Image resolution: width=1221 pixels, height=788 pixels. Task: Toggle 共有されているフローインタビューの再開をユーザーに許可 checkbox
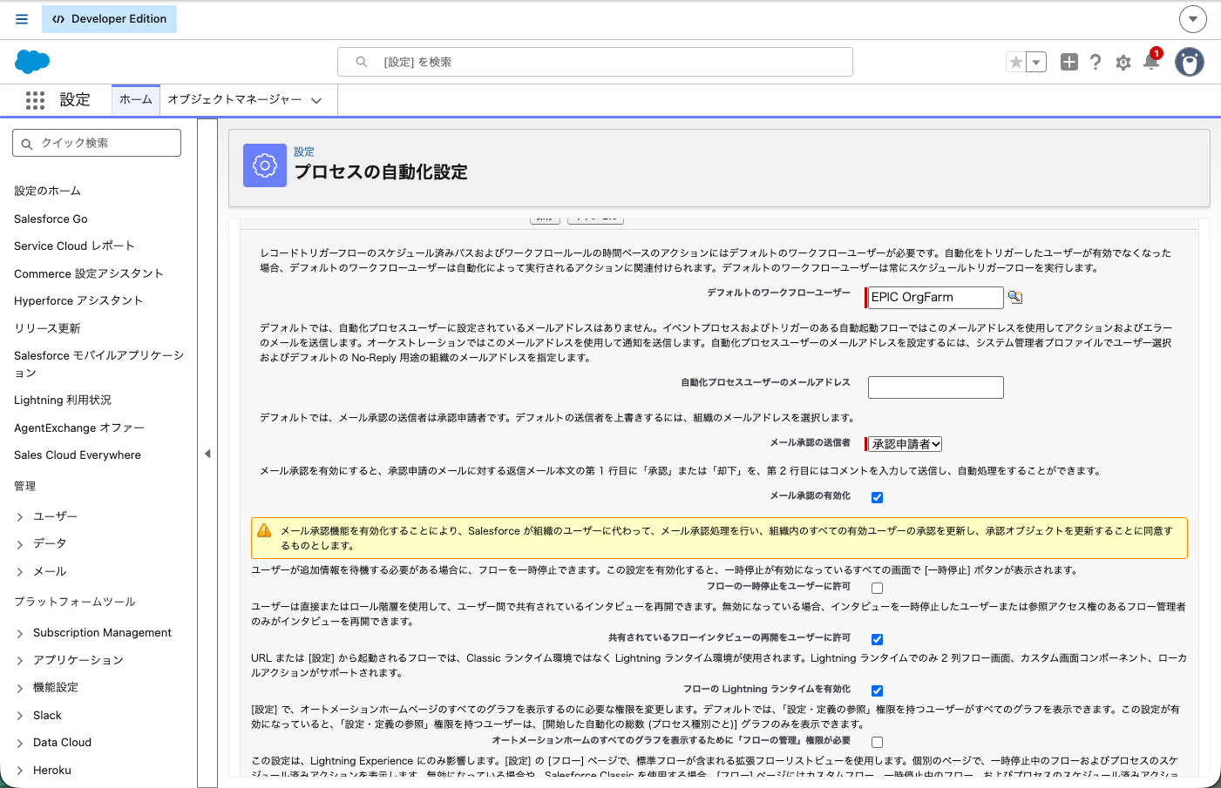(877, 639)
